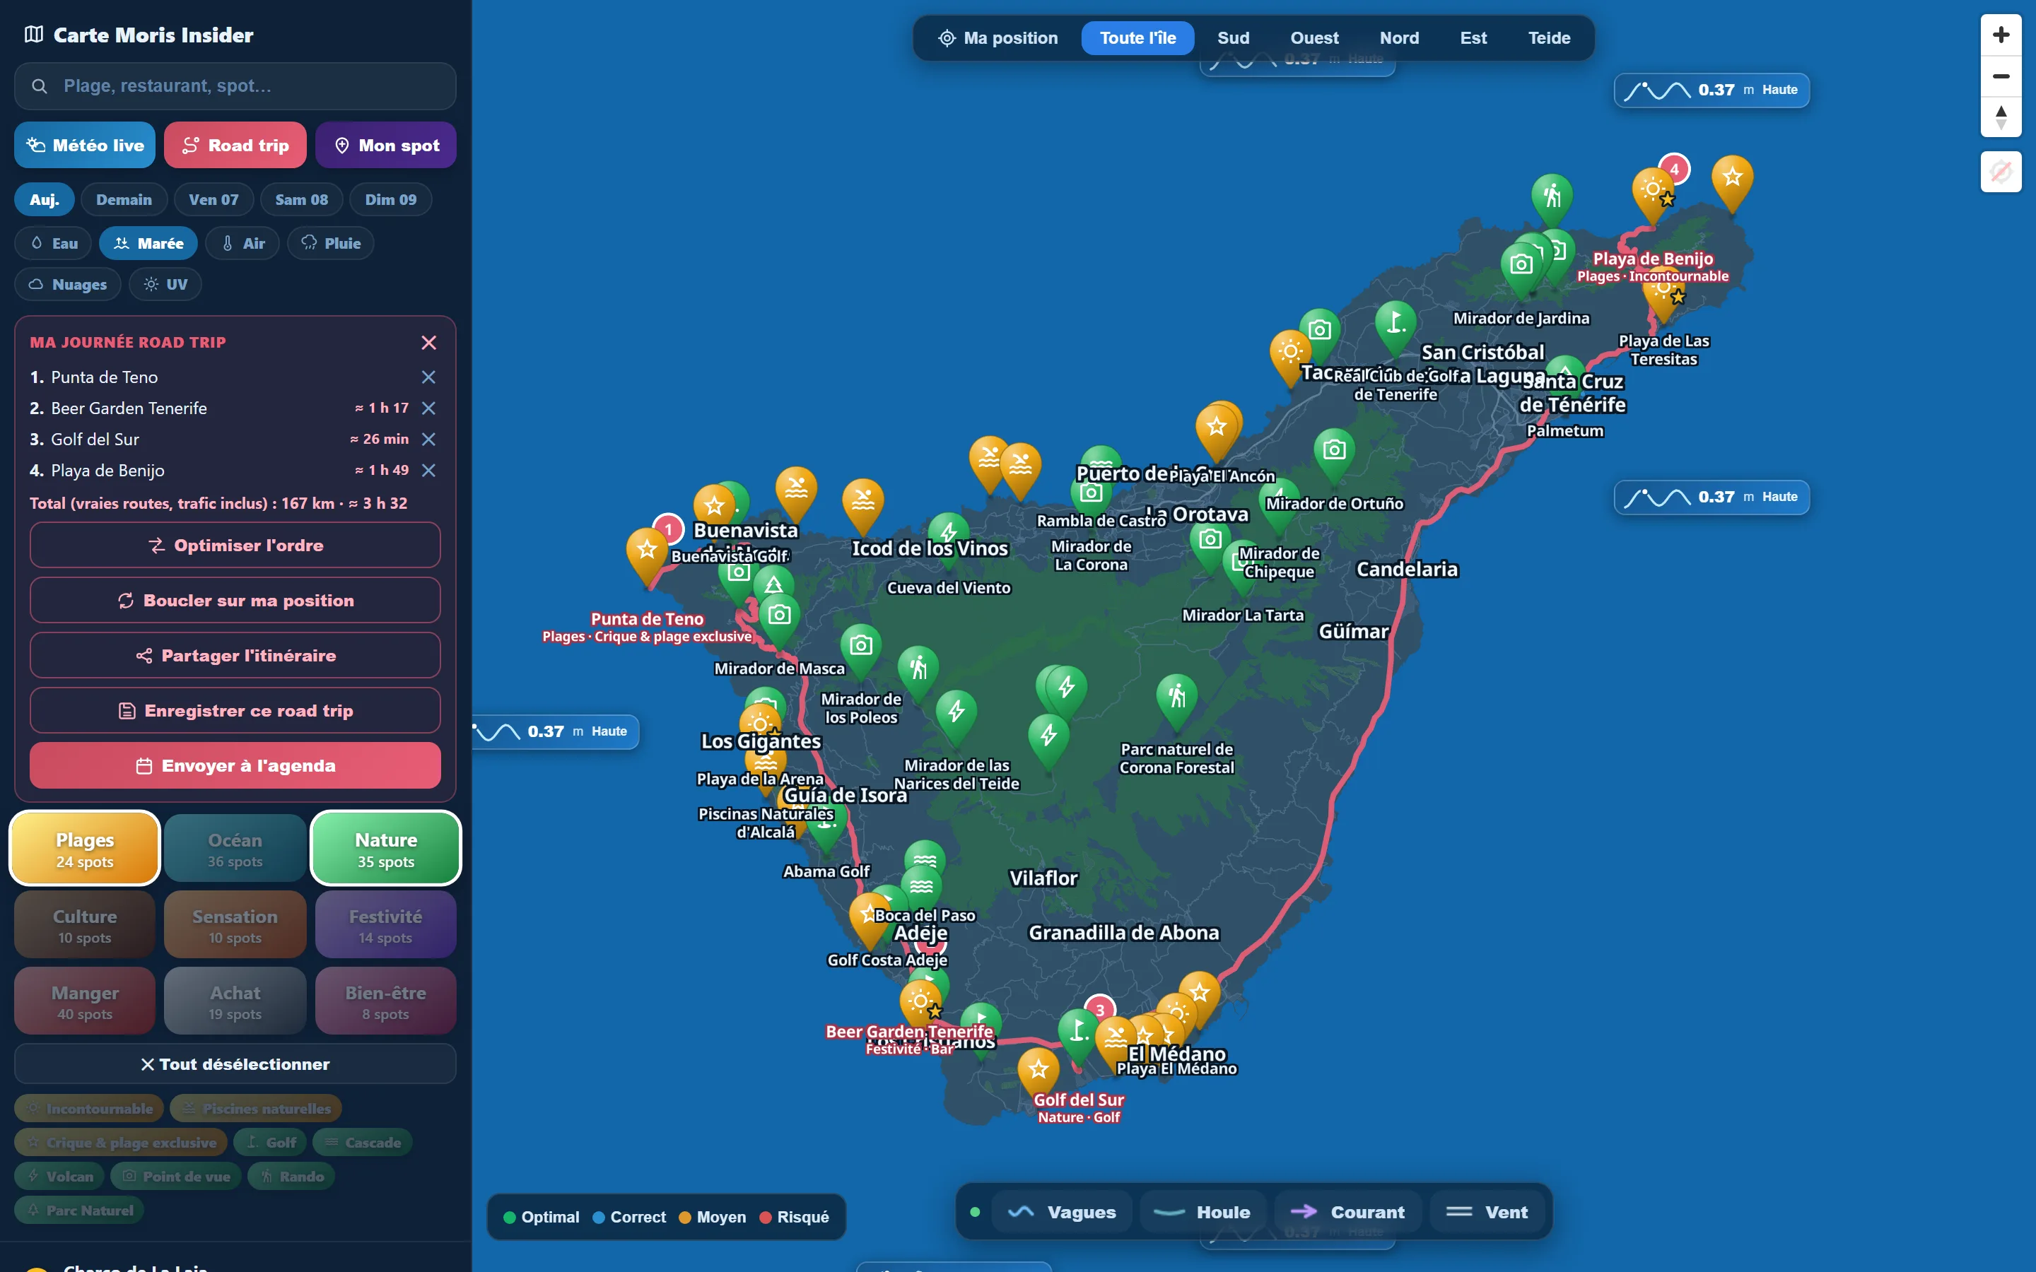The width and height of the screenshot is (2036, 1272).
Task: Send itinerary with Envoyer à l'agenda
Action: (x=235, y=765)
